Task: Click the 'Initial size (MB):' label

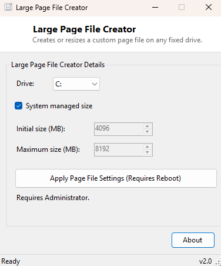Action: tap(41, 129)
